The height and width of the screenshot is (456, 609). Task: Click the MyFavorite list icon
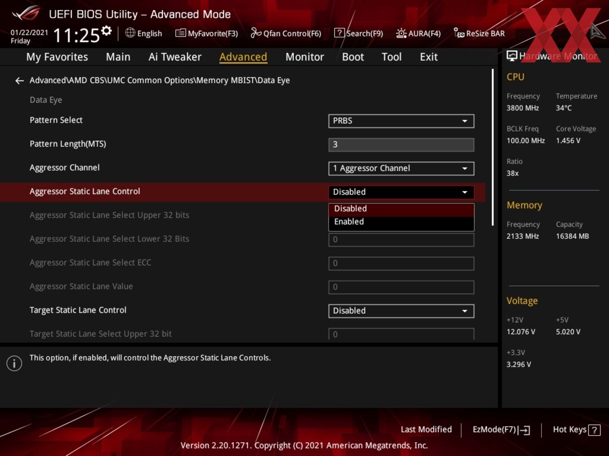pyautogui.click(x=180, y=33)
